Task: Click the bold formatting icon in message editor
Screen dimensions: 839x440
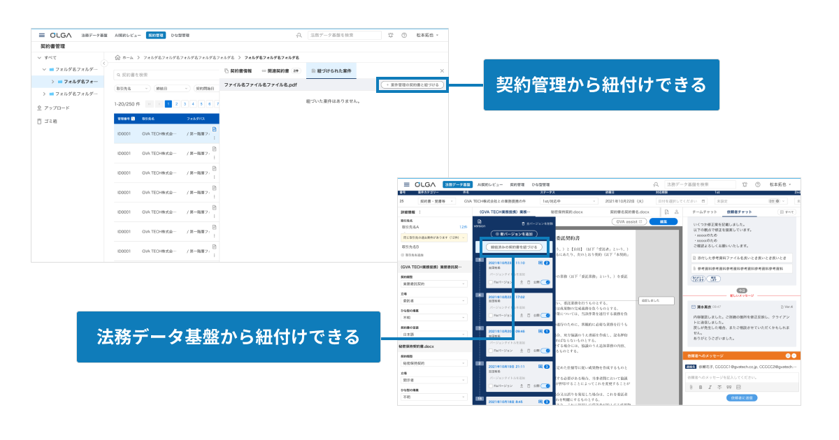Action: pyautogui.click(x=700, y=386)
